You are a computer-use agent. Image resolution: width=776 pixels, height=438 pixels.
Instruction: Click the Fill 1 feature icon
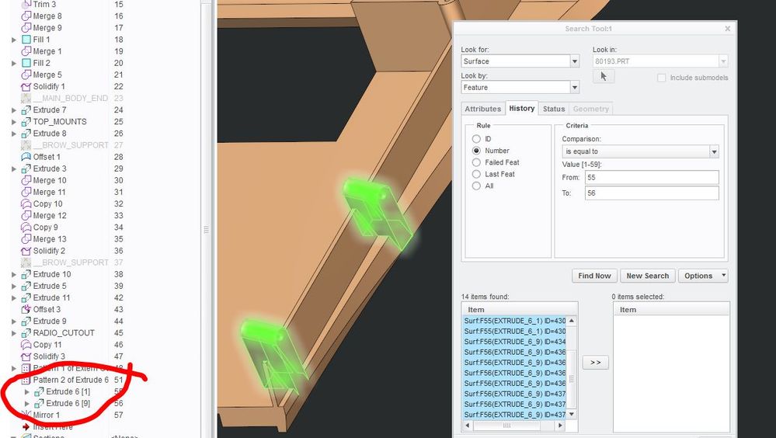(x=26, y=40)
